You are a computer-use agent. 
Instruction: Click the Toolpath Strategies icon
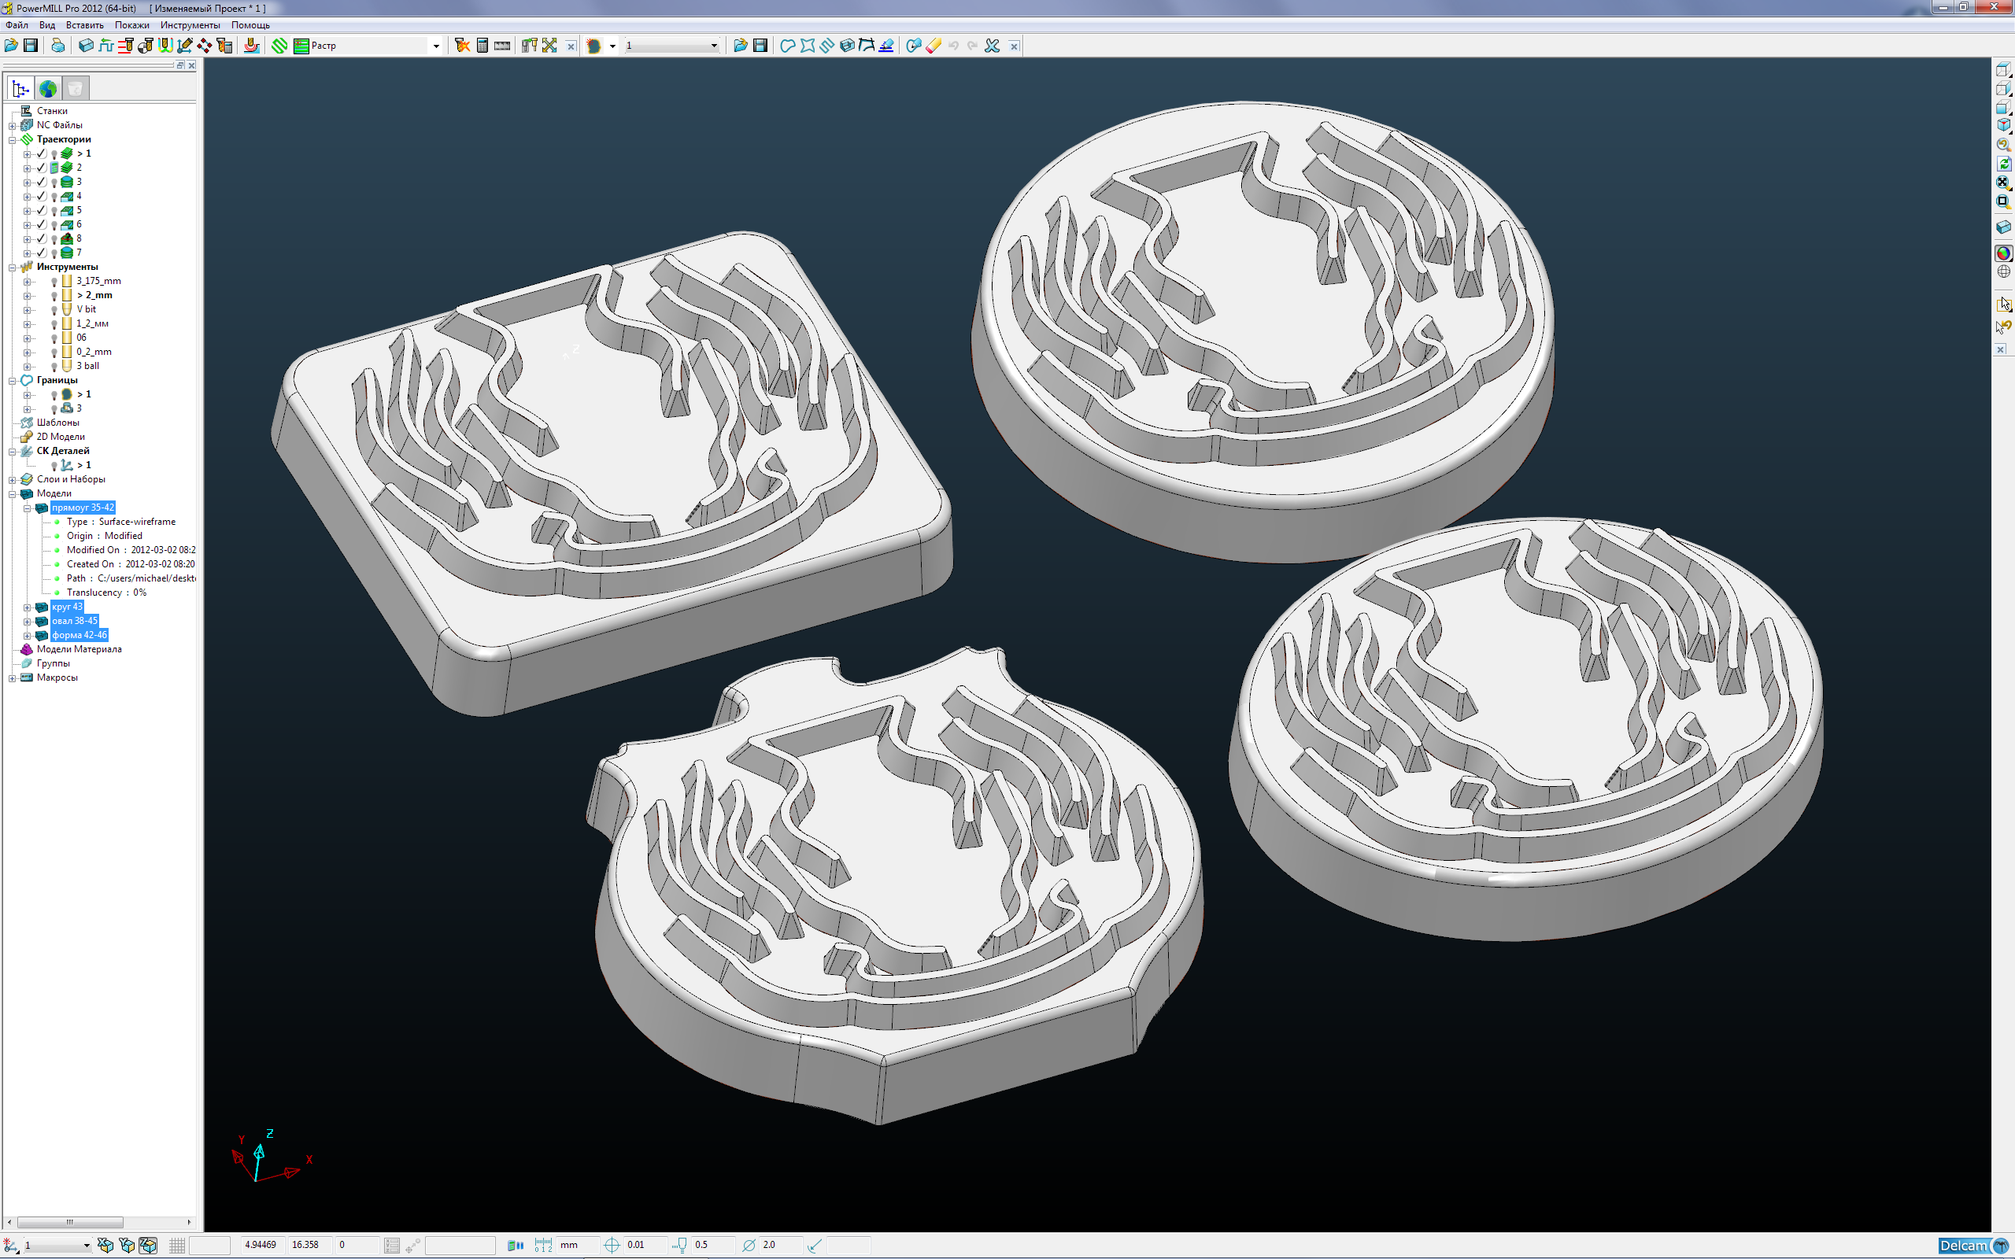click(x=279, y=46)
